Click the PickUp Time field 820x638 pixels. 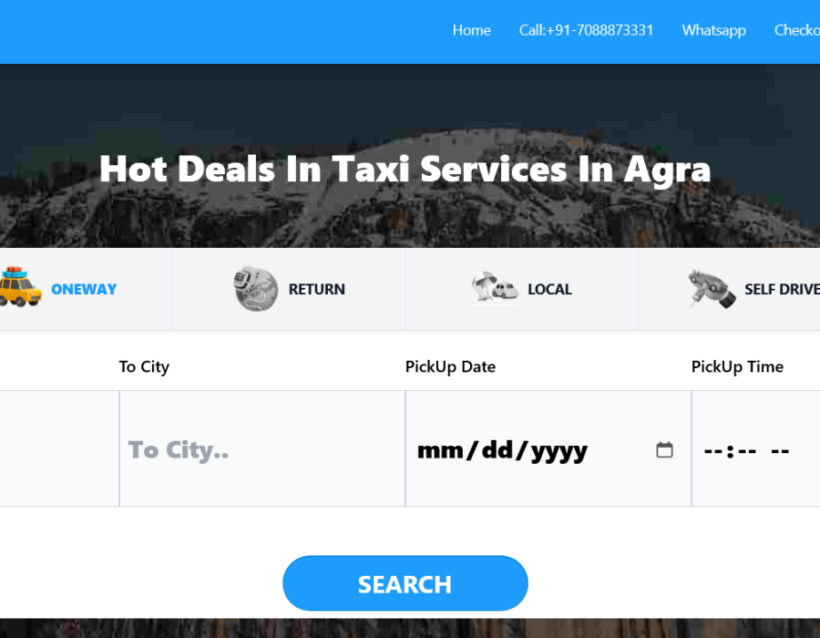click(756, 448)
